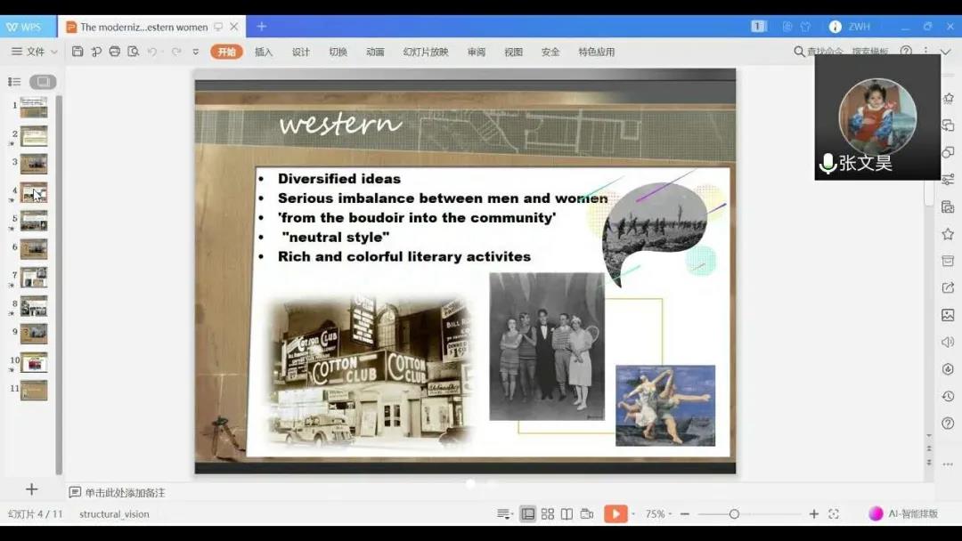Start slideshow with orange play button
962x541 pixels.
pos(616,513)
